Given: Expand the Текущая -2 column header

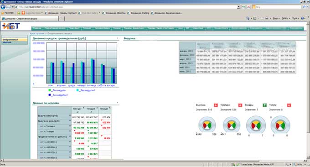Looking at the screenshot, I should [83, 108].
